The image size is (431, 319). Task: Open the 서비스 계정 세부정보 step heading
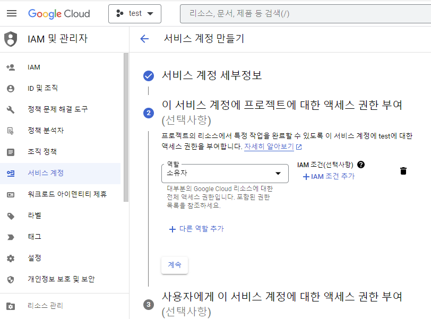(212, 75)
